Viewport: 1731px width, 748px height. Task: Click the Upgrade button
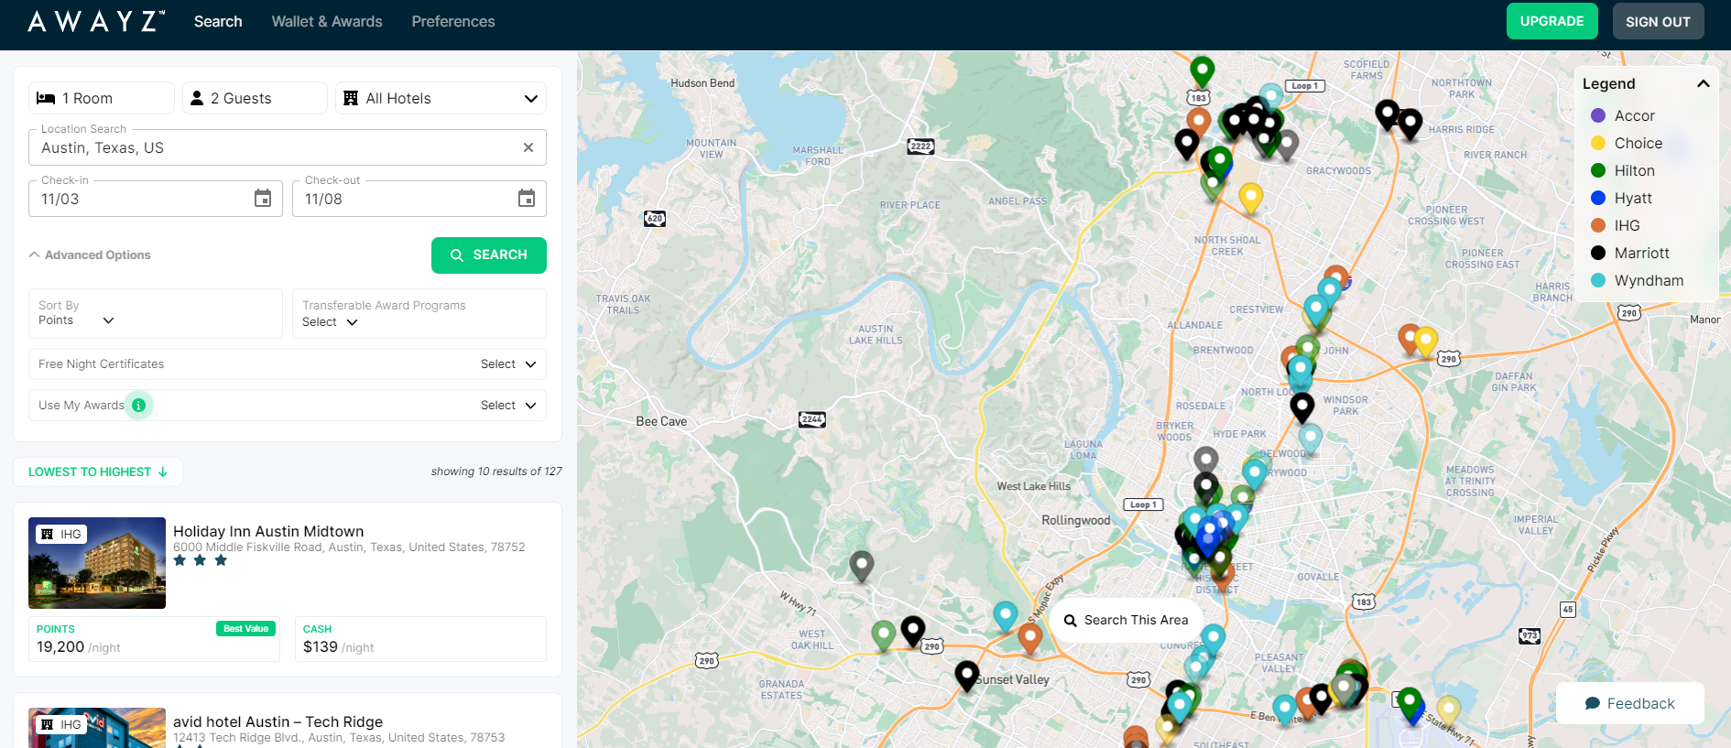[1551, 21]
